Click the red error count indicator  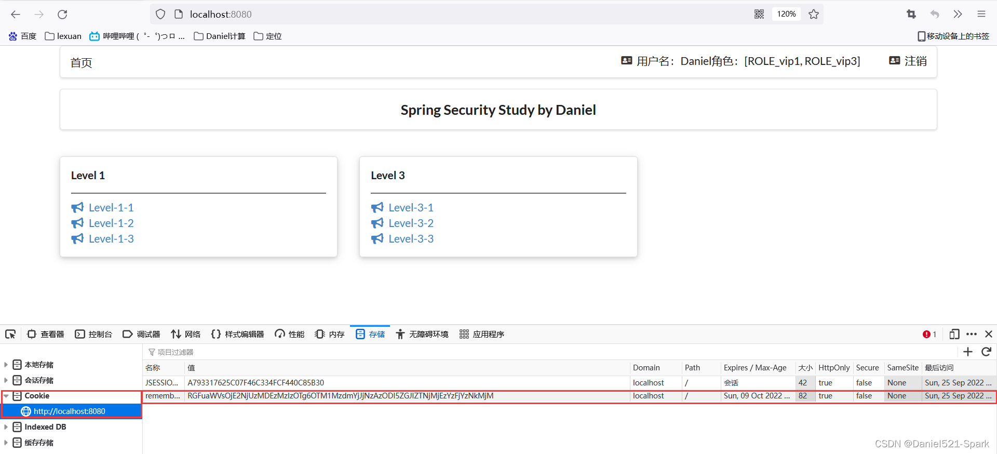coord(929,334)
